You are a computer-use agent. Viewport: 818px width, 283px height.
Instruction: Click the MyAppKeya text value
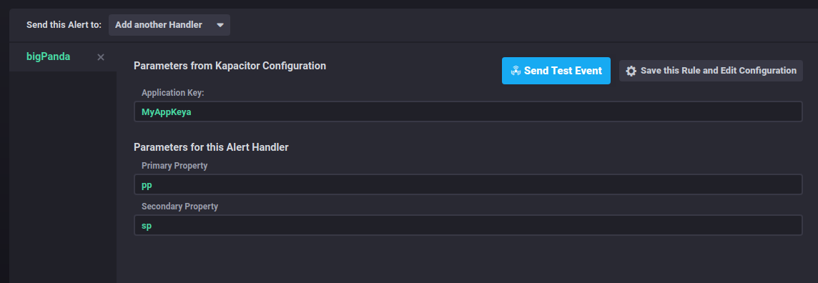(167, 111)
